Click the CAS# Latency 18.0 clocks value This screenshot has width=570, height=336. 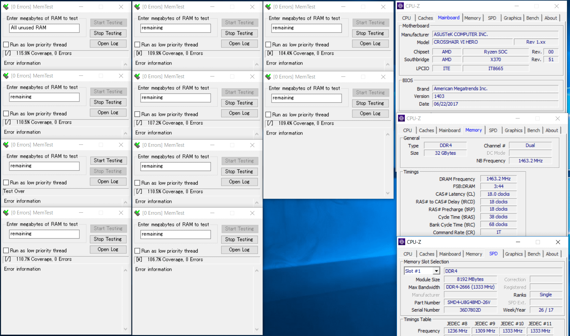(499, 194)
